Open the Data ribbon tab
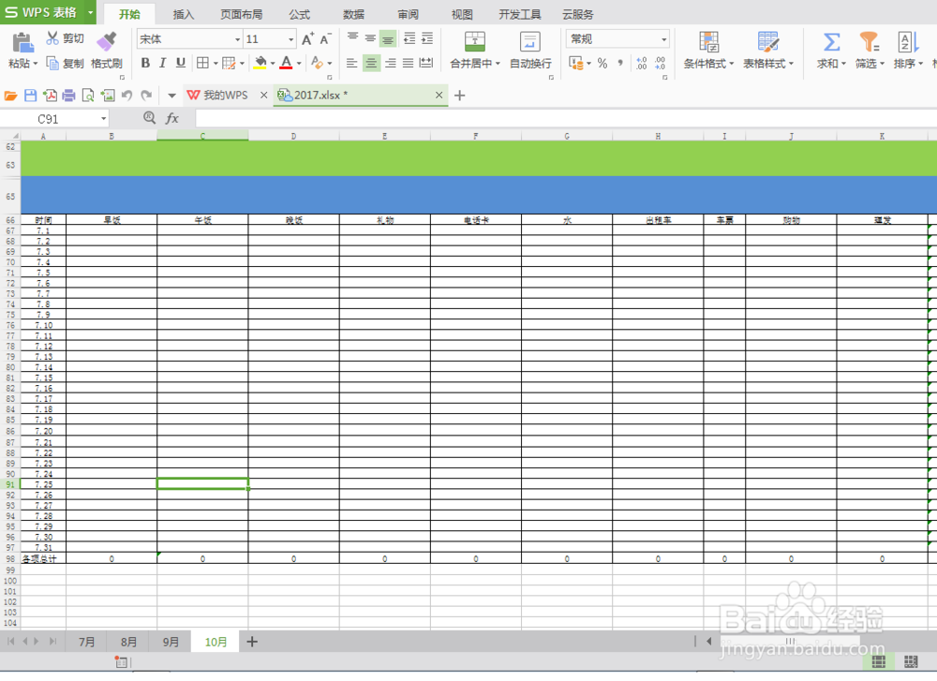Image resolution: width=937 pixels, height=681 pixels. pyautogui.click(x=353, y=14)
